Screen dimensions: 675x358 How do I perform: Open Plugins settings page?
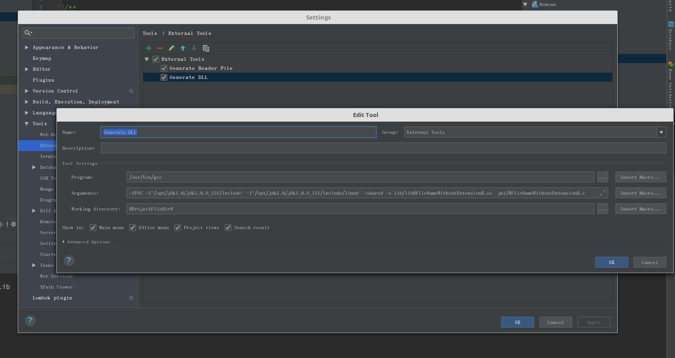click(x=43, y=80)
